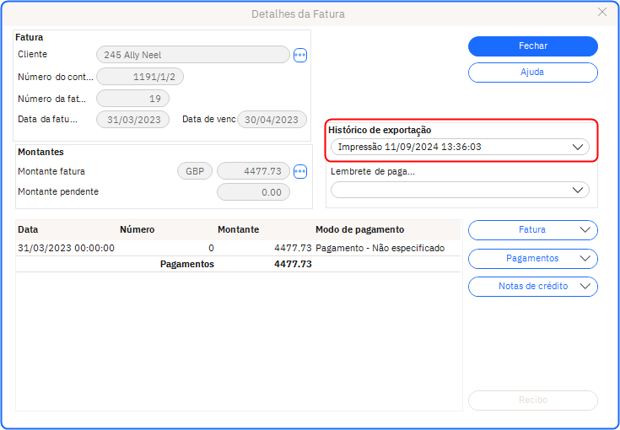Select the Cliente field showing 245 Ally Neel
620x430 pixels.
tap(193, 55)
